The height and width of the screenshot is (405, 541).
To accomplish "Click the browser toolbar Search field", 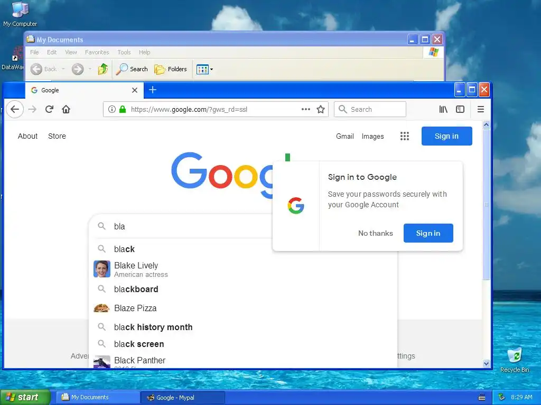I will click(370, 109).
